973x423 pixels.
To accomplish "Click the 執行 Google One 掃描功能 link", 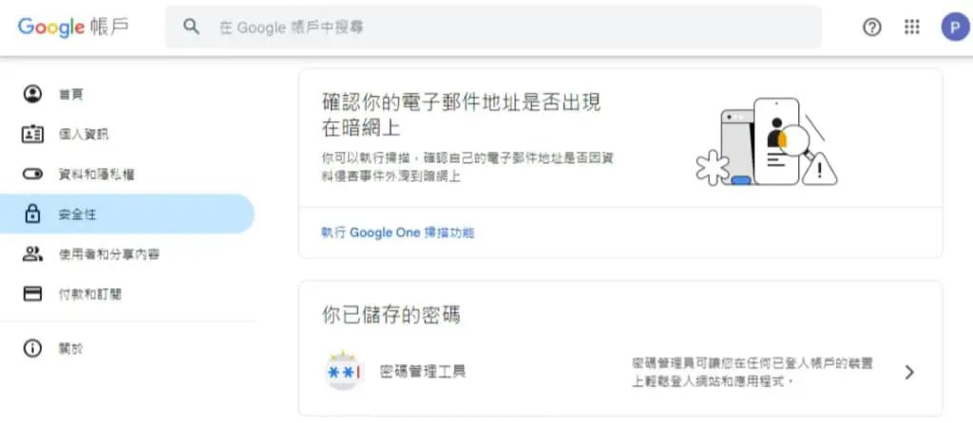I will tap(398, 233).
